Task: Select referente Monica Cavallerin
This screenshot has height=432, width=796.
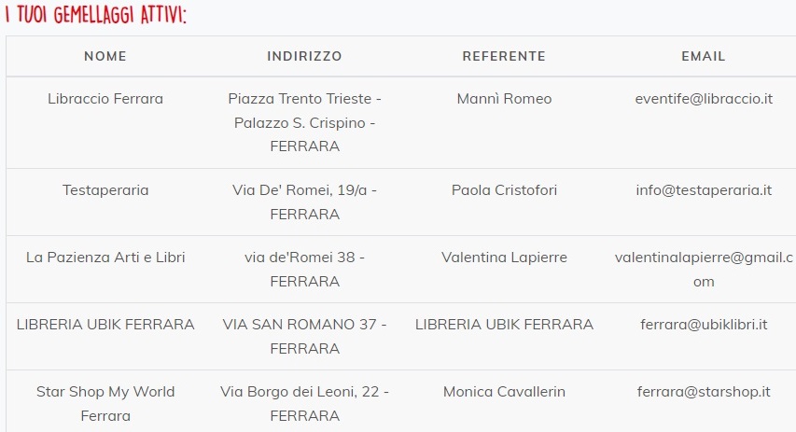Action: click(x=504, y=392)
